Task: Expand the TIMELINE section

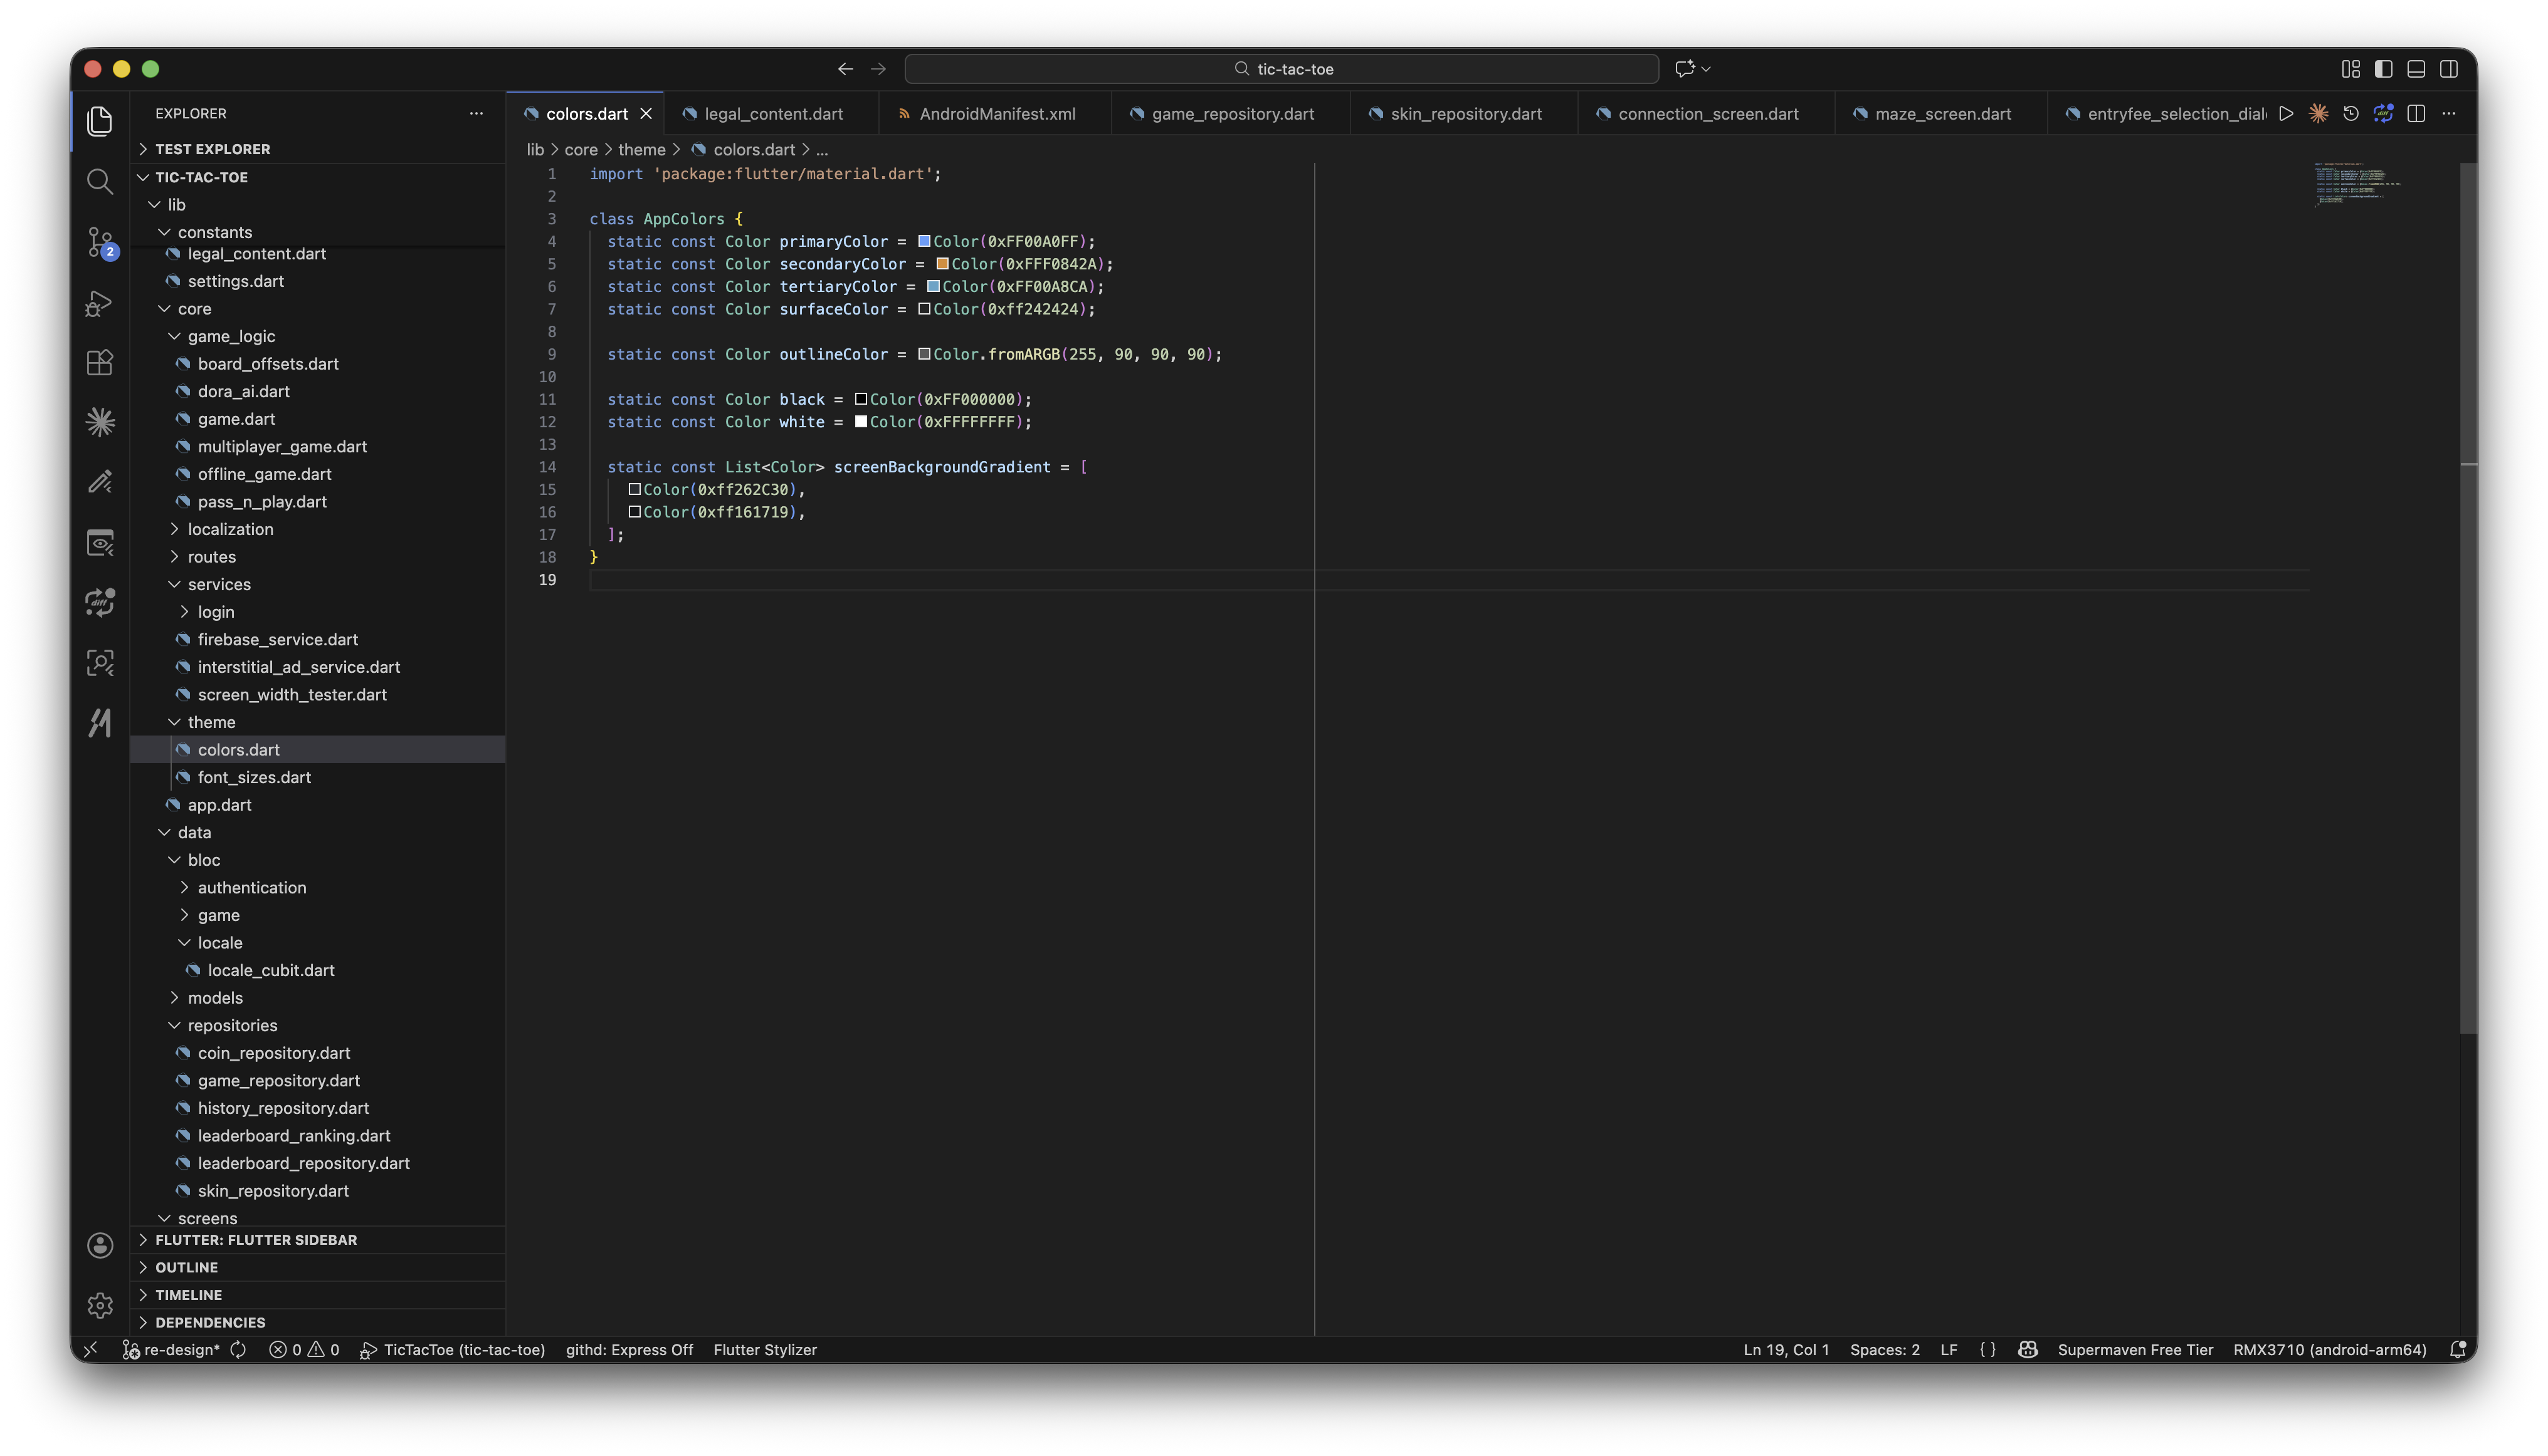Action: pyautogui.click(x=317, y=1295)
